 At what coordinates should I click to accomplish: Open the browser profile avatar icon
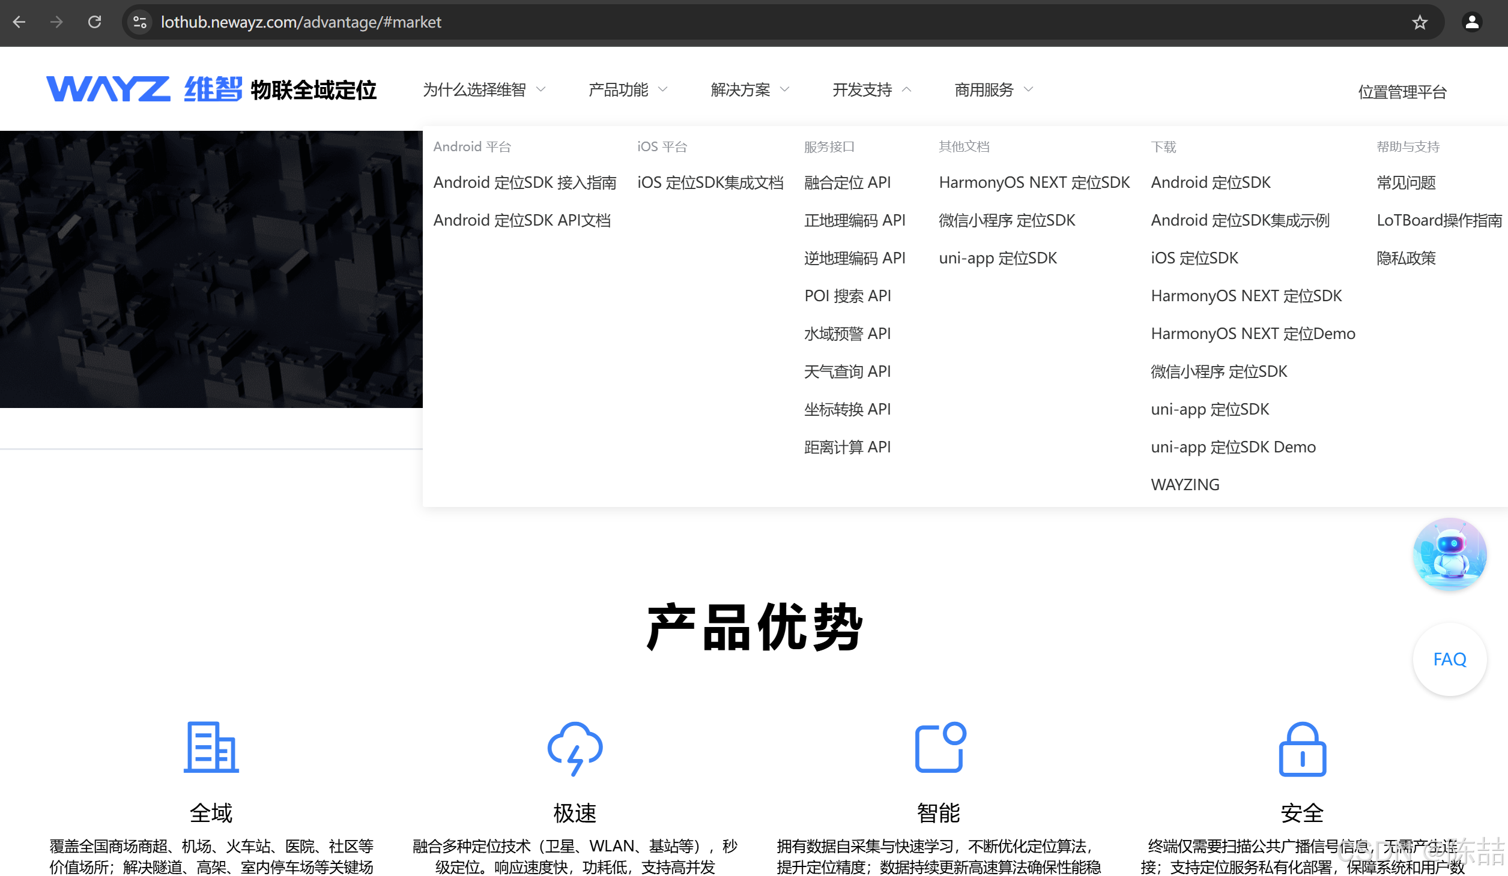click(x=1471, y=23)
